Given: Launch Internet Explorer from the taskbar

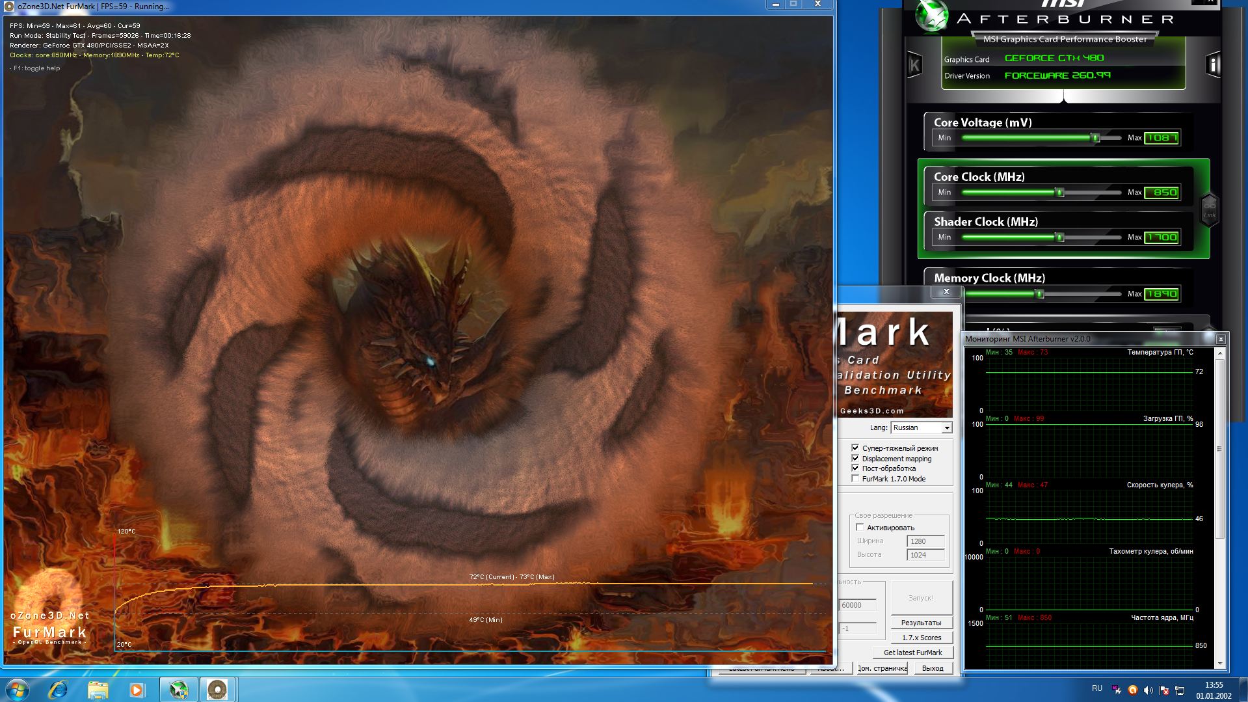Looking at the screenshot, I should pos(59,690).
